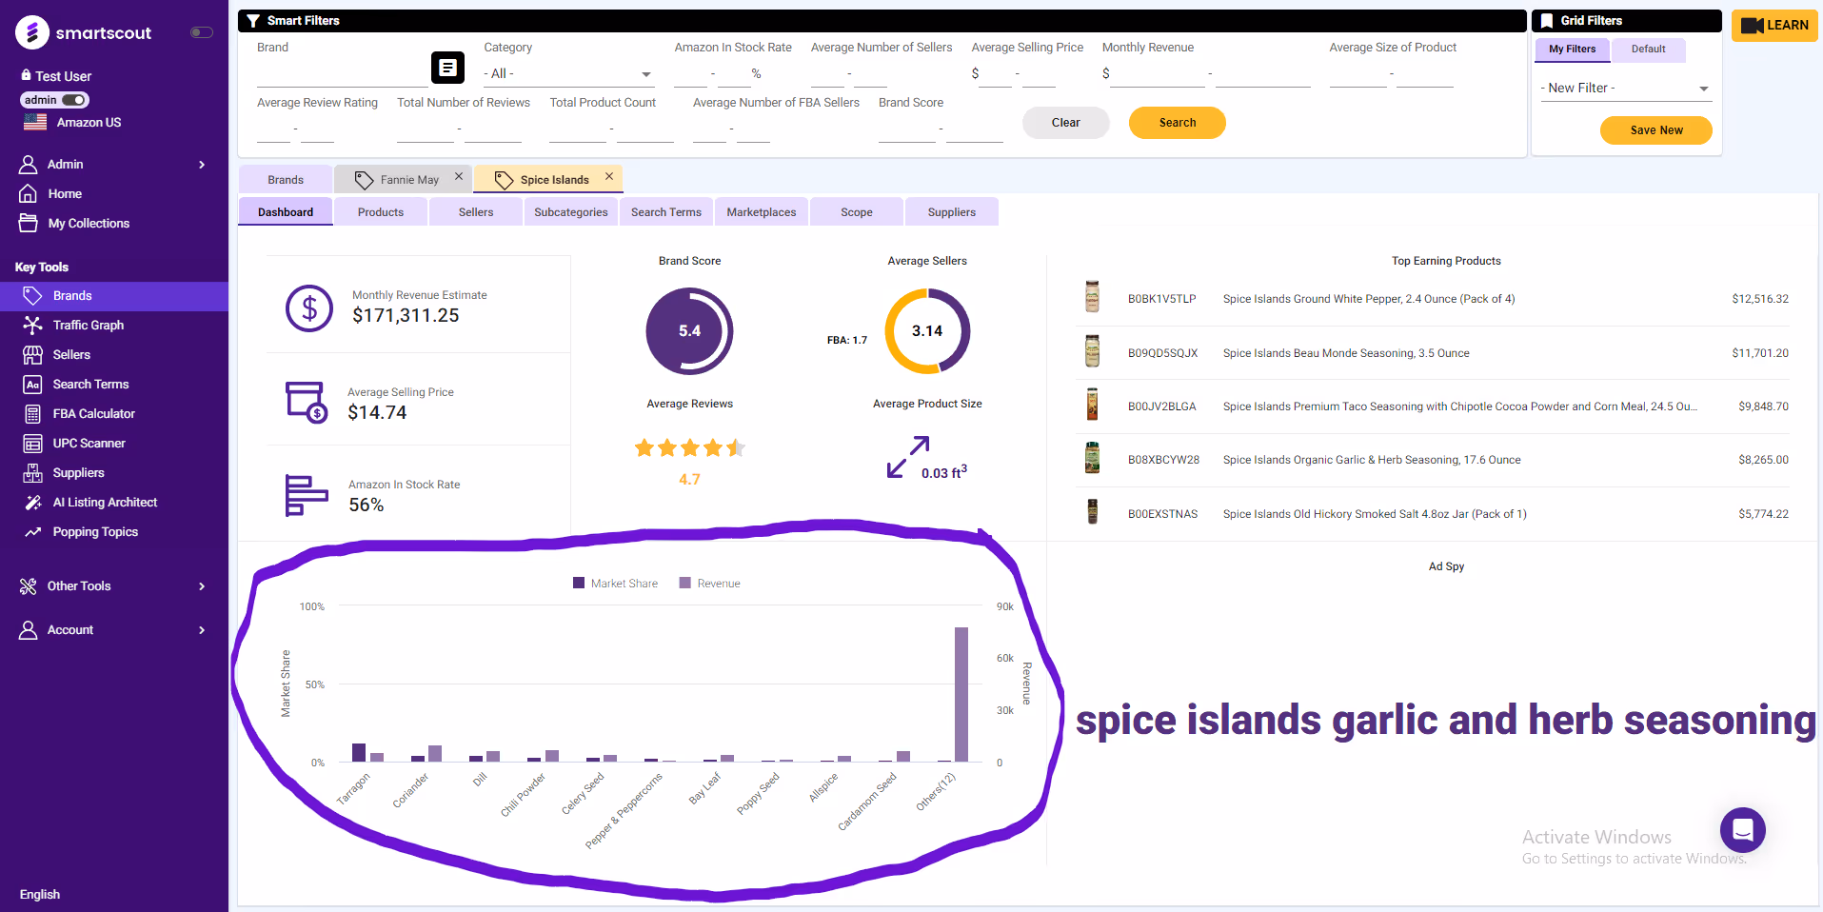The width and height of the screenshot is (1823, 912).
Task: Open the Subcategories tab
Action: [571, 212]
